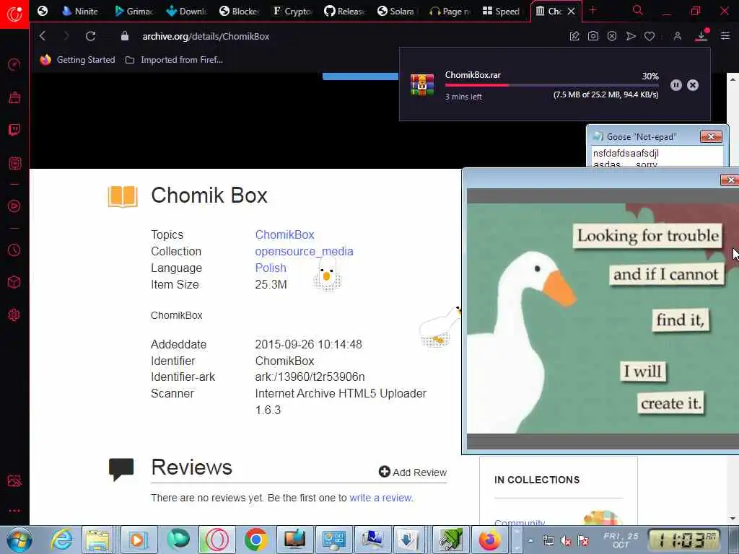Take a snapshot with the camera icon
The width and height of the screenshot is (739, 554).
click(x=593, y=36)
